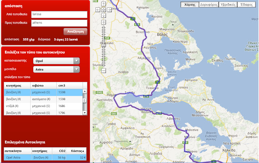This screenshot has width=259, height=163.
Task: Click the engine list scroll up arrow
Action: (85, 91)
